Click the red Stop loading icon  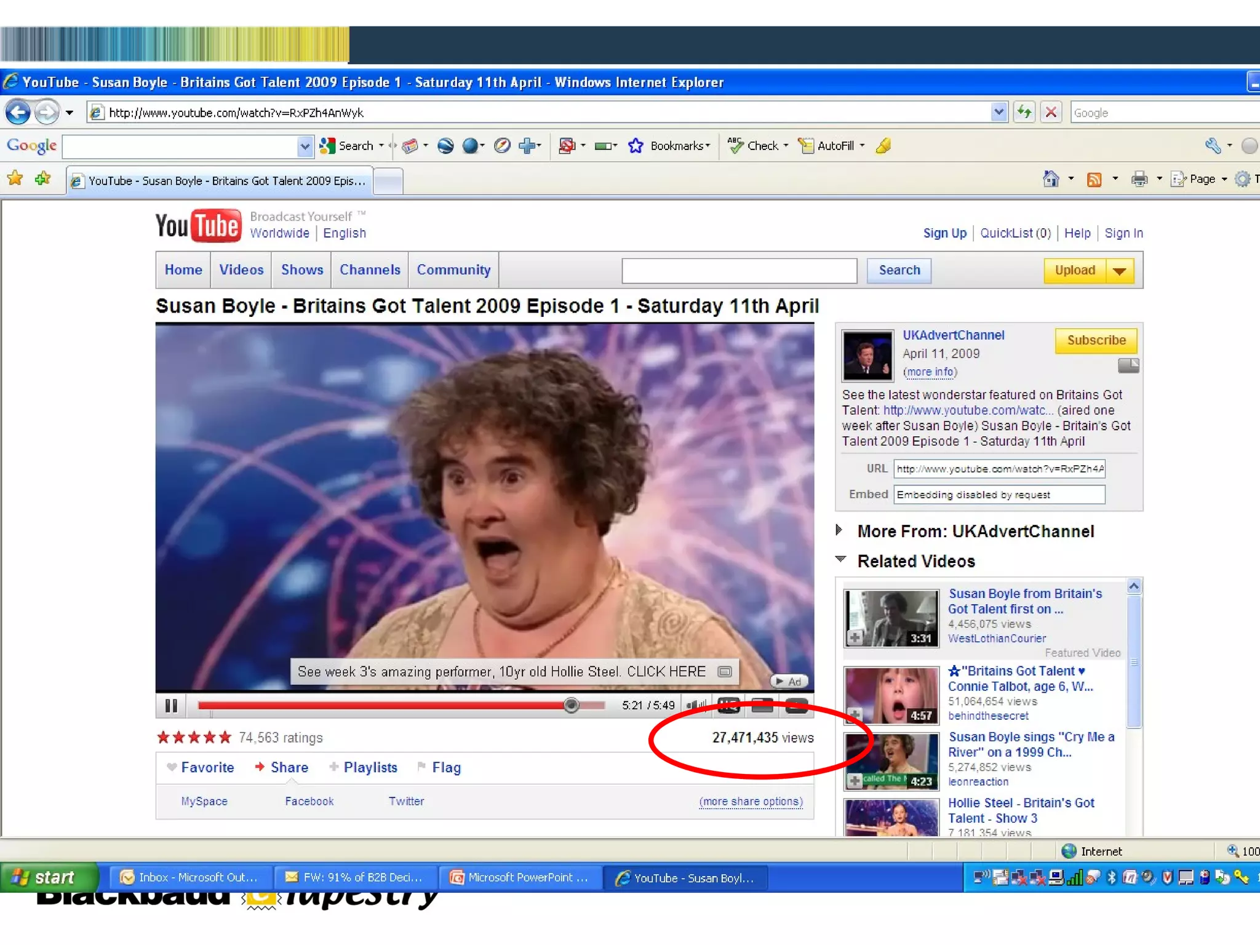coord(1051,113)
